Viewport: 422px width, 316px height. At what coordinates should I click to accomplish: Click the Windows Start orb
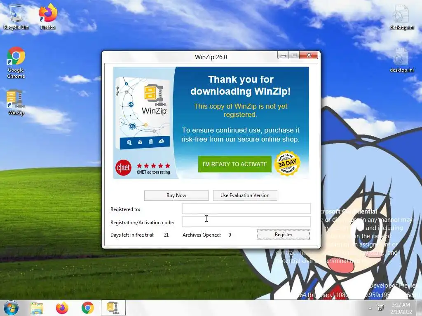click(11, 308)
